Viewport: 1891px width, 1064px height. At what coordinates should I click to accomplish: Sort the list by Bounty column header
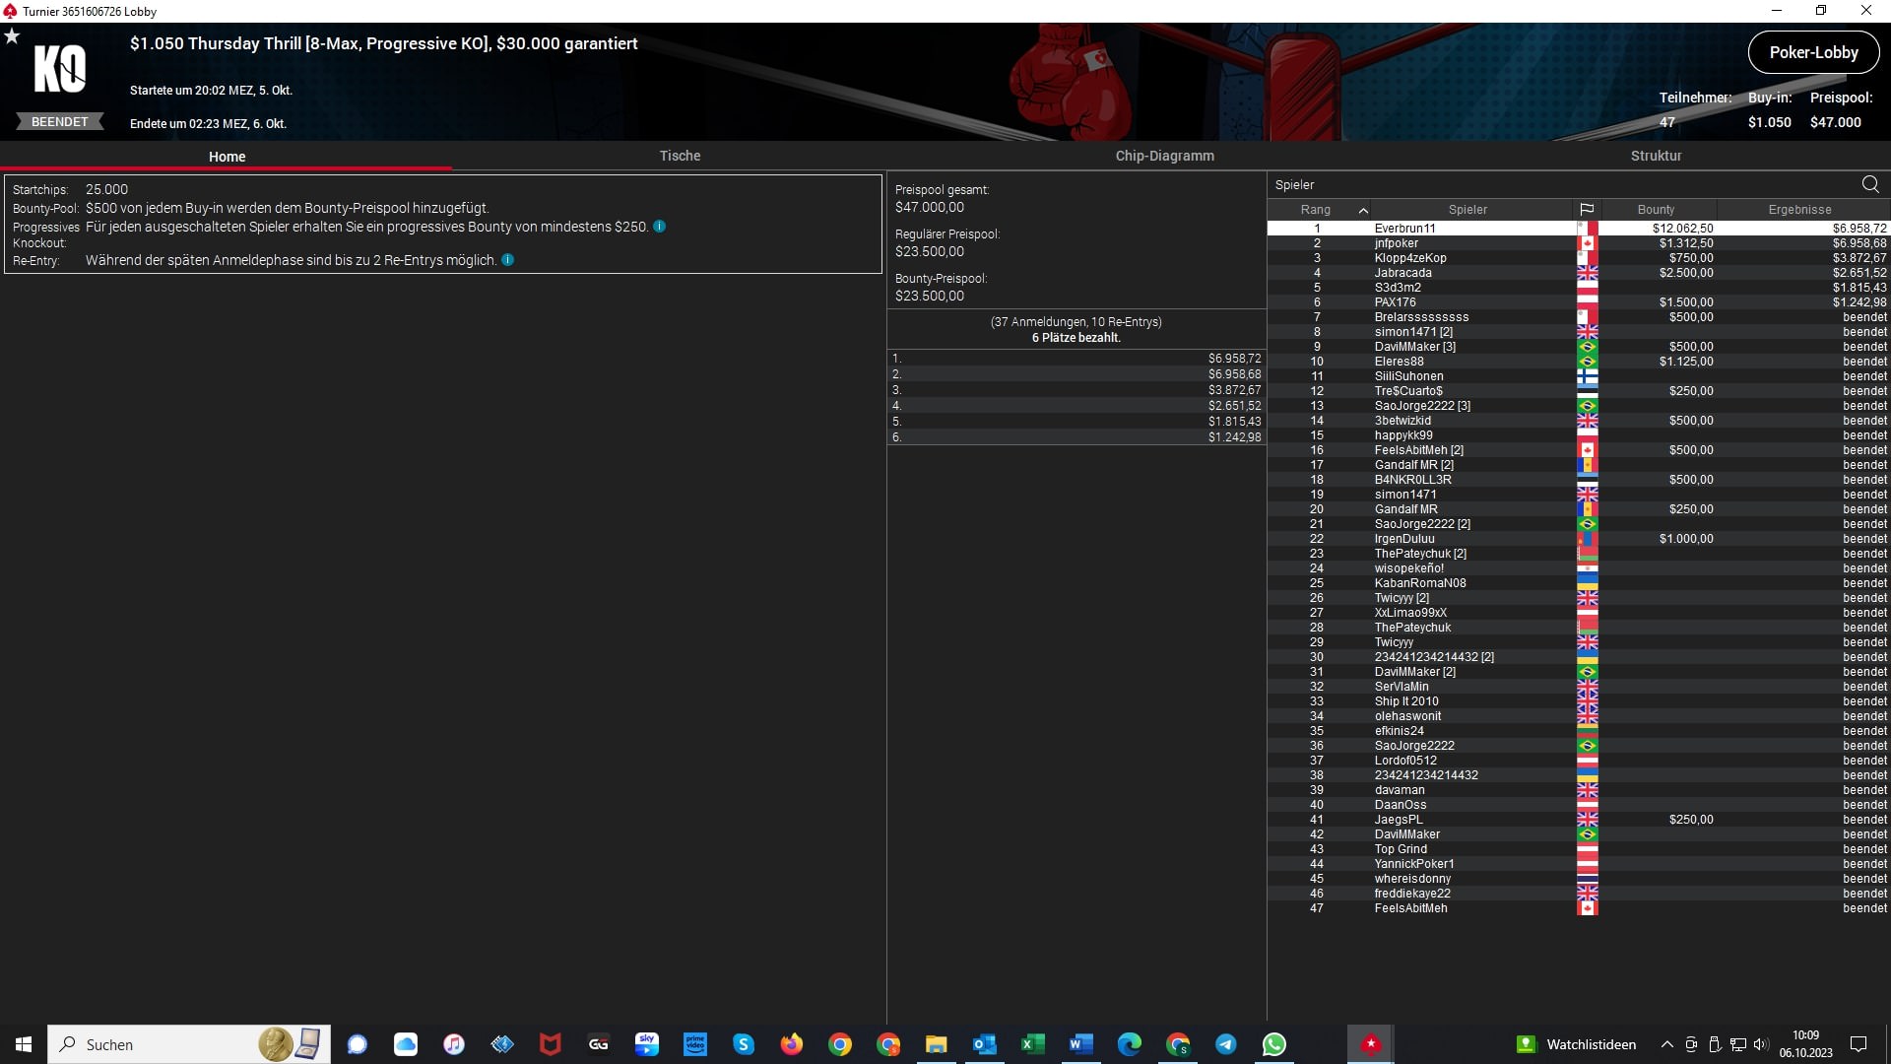pos(1656,210)
